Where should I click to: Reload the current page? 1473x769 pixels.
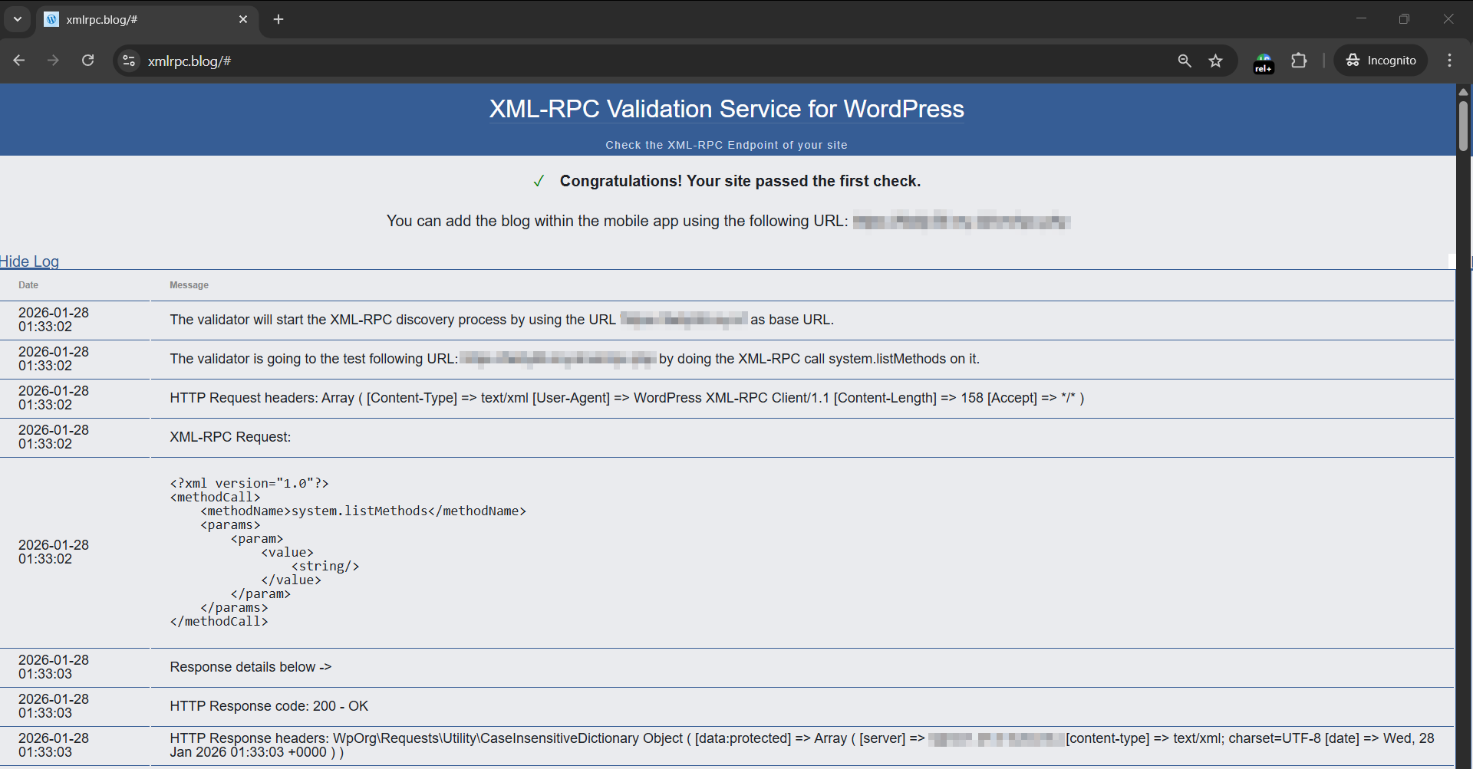point(87,61)
